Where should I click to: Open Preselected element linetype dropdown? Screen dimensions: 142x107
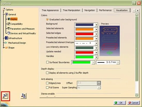[x=96, y=43]
